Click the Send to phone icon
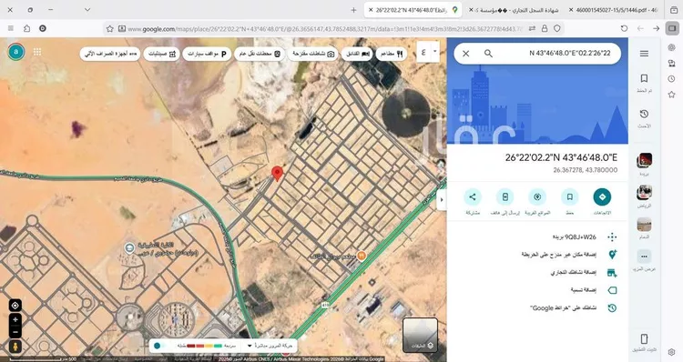This screenshot has height=362, width=683. pos(505,197)
